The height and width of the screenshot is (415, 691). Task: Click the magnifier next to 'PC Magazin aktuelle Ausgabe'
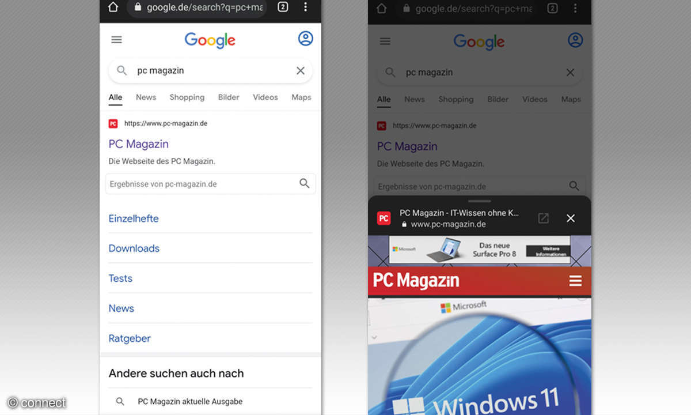[x=120, y=401]
